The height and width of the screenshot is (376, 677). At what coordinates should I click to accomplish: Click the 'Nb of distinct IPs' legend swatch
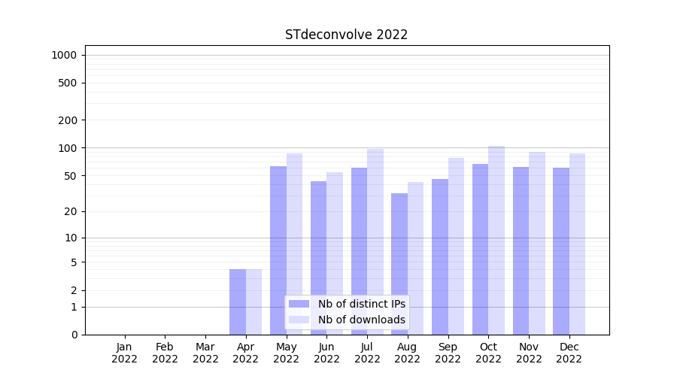point(299,304)
